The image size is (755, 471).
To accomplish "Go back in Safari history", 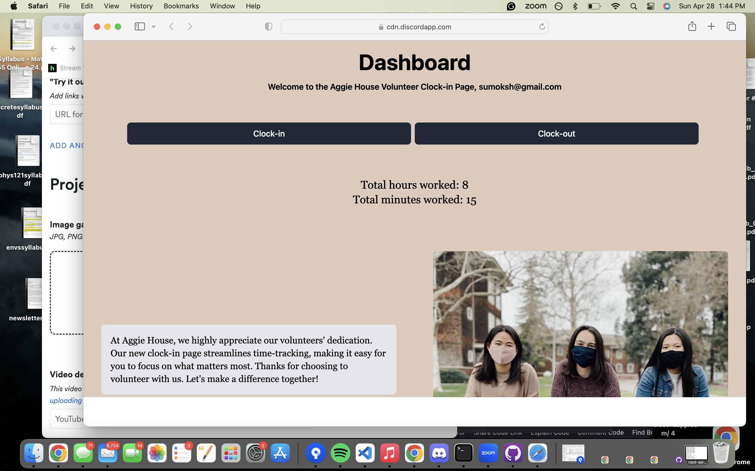I will point(171,26).
